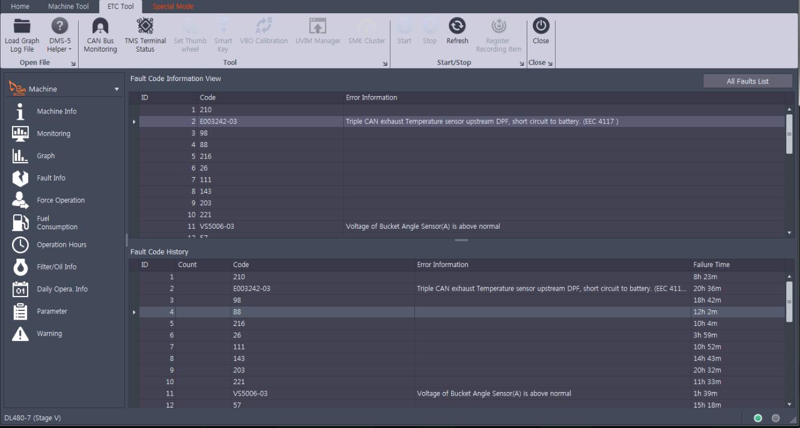Select VS5006-03 row in Fault Information View
This screenshot has height=428, width=800.
point(462,226)
